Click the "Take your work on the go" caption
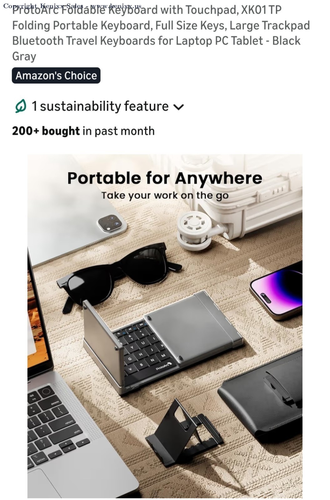This screenshot has width=330, height=500. [x=165, y=196]
